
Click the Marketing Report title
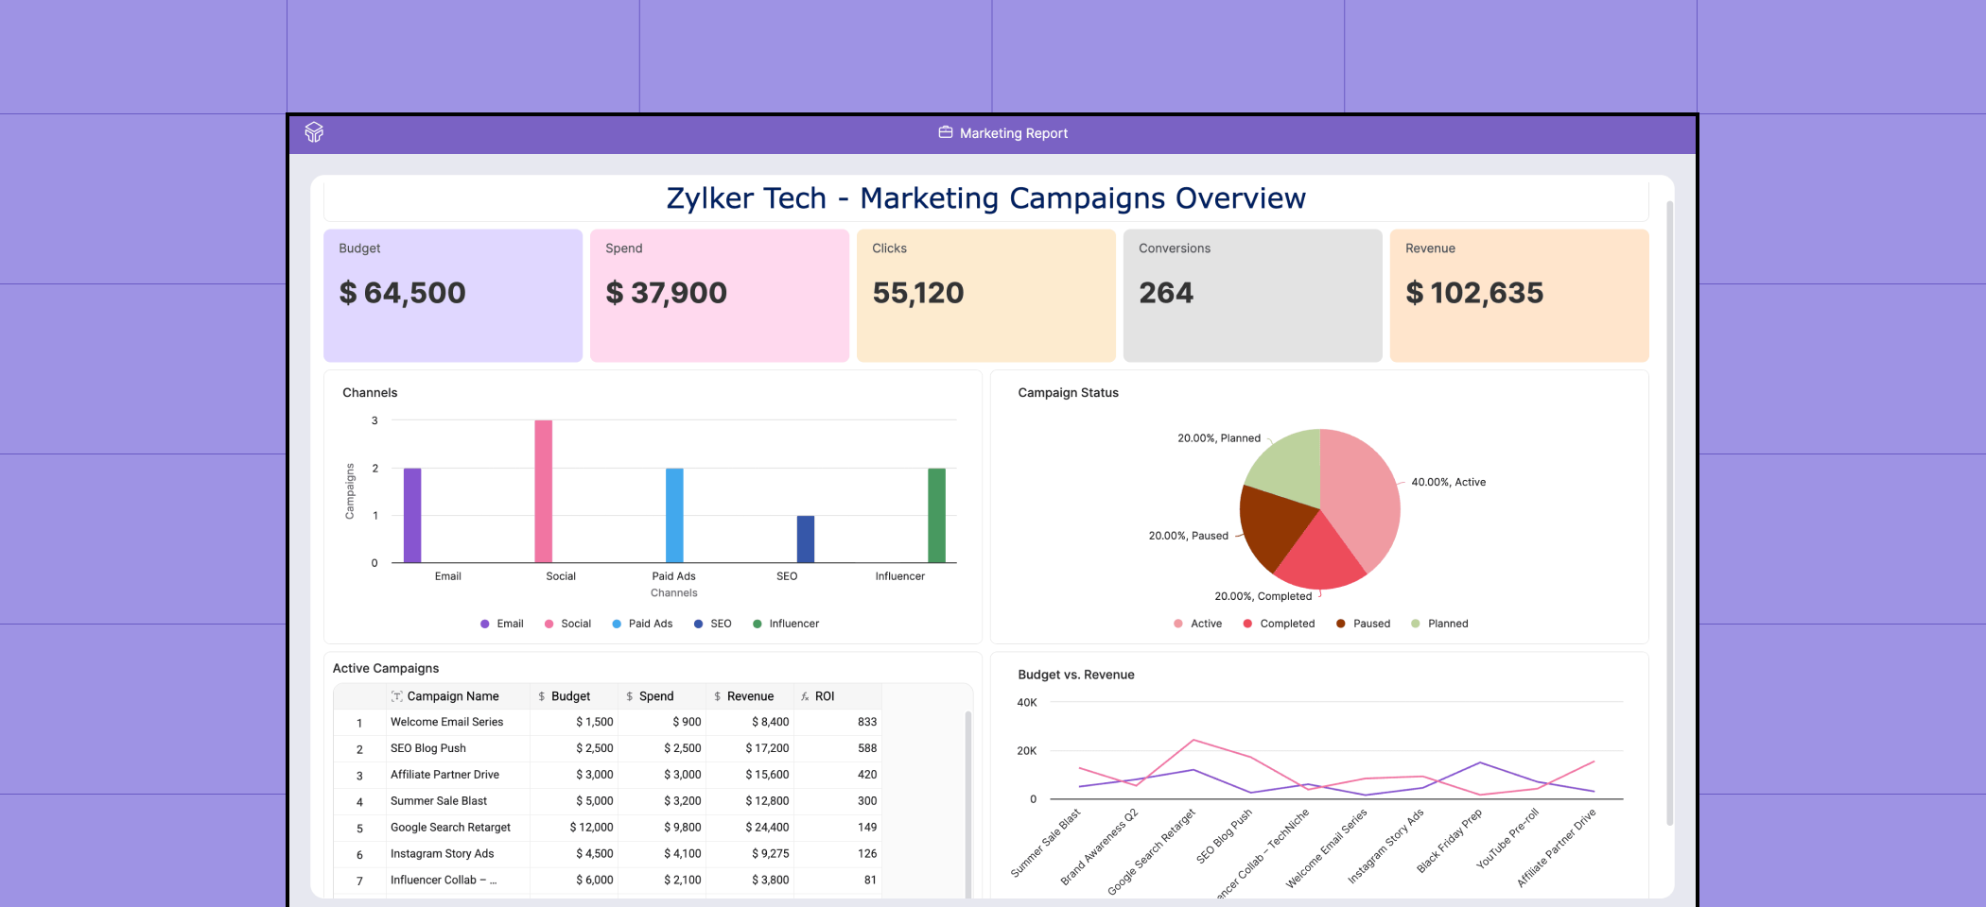tap(1014, 133)
